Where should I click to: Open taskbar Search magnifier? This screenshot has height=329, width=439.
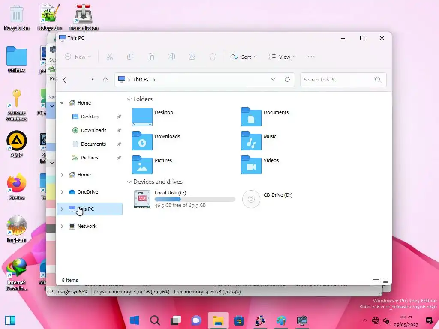pyautogui.click(x=155, y=320)
